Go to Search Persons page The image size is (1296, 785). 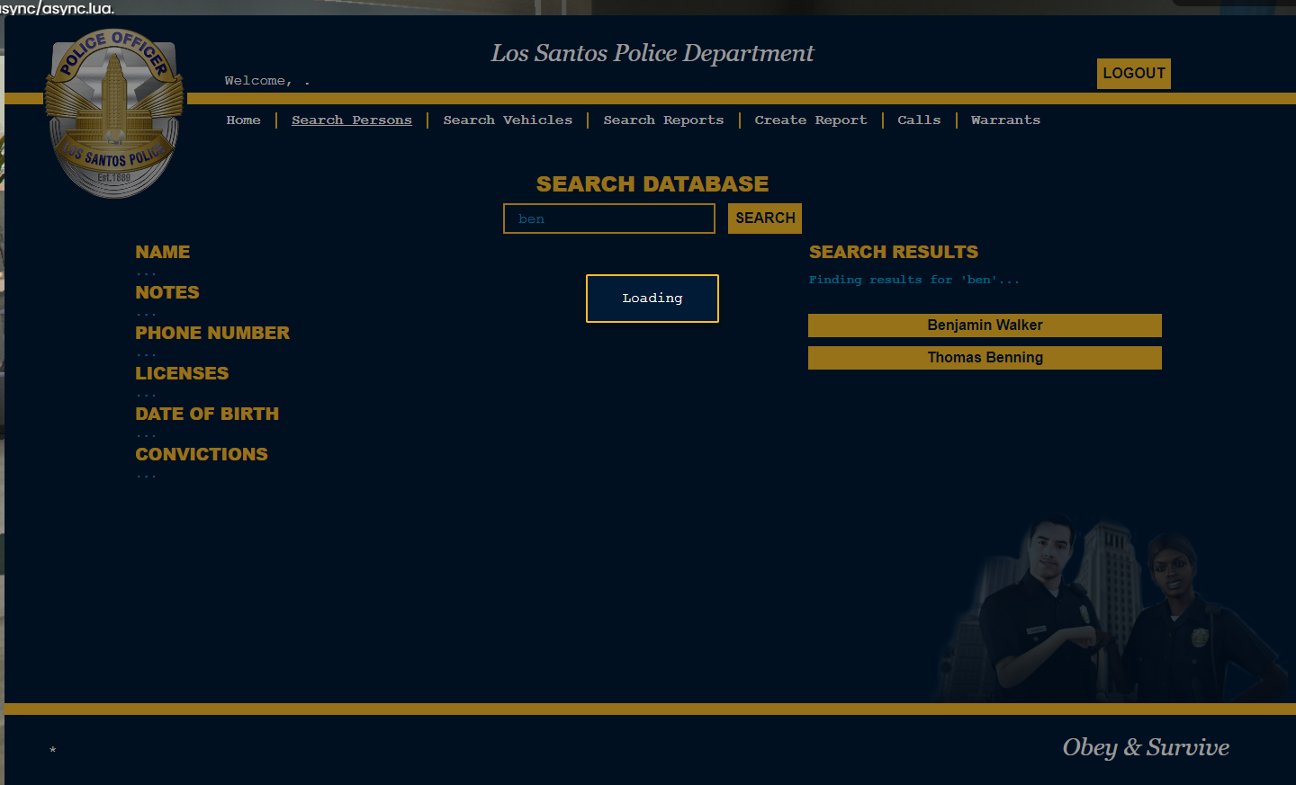pyautogui.click(x=351, y=120)
